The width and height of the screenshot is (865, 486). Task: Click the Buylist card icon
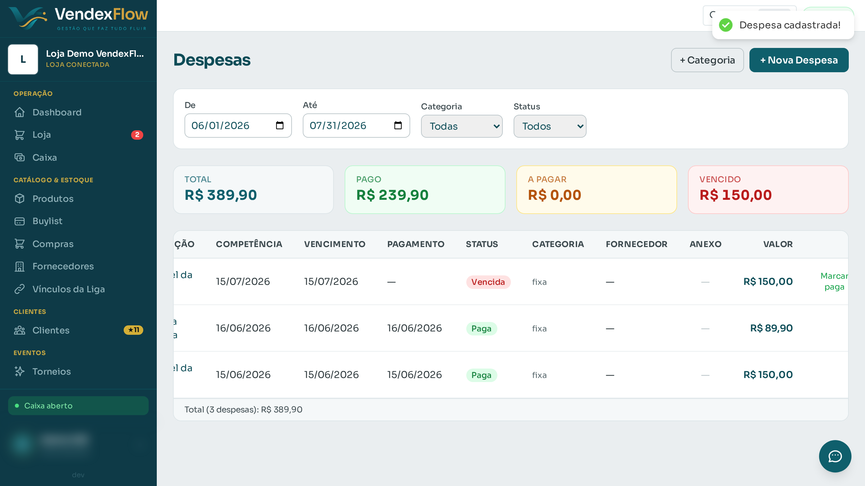(x=20, y=221)
